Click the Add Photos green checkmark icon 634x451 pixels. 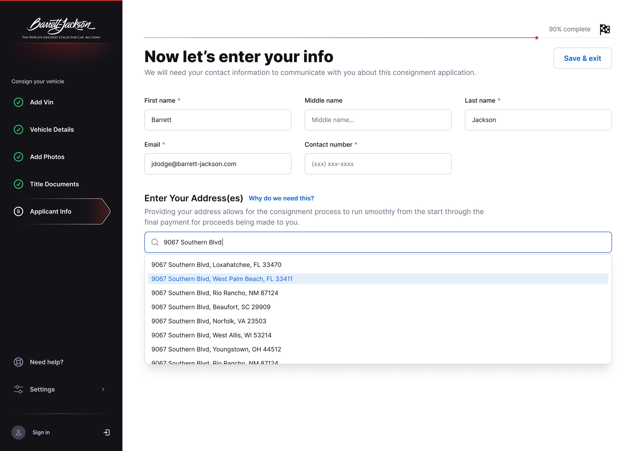[x=19, y=157]
